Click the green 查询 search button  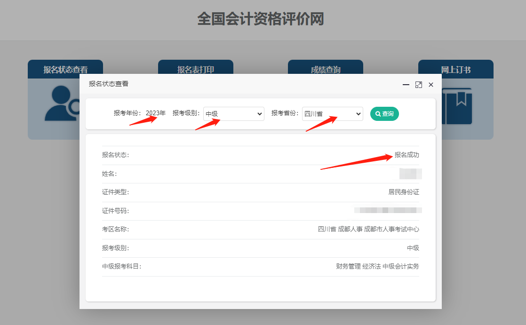pos(384,114)
